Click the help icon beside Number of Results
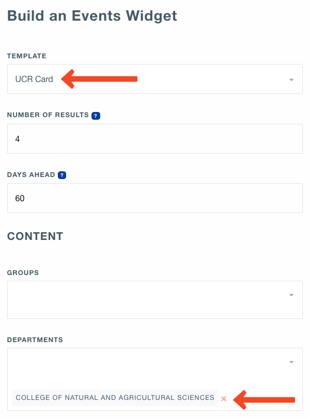310x419 pixels. [x=96, y=116]
